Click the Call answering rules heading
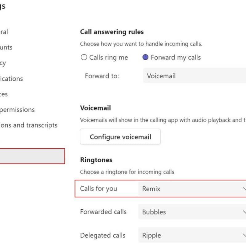This screenshot has height=246, width=246. point(112,32)
